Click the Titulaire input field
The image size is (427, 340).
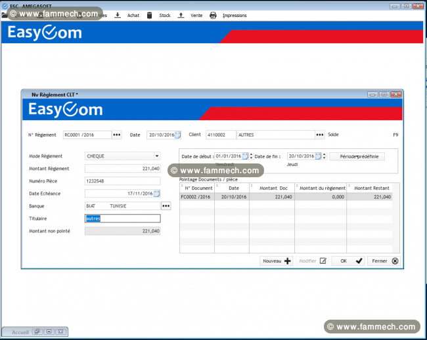[123, 219]
